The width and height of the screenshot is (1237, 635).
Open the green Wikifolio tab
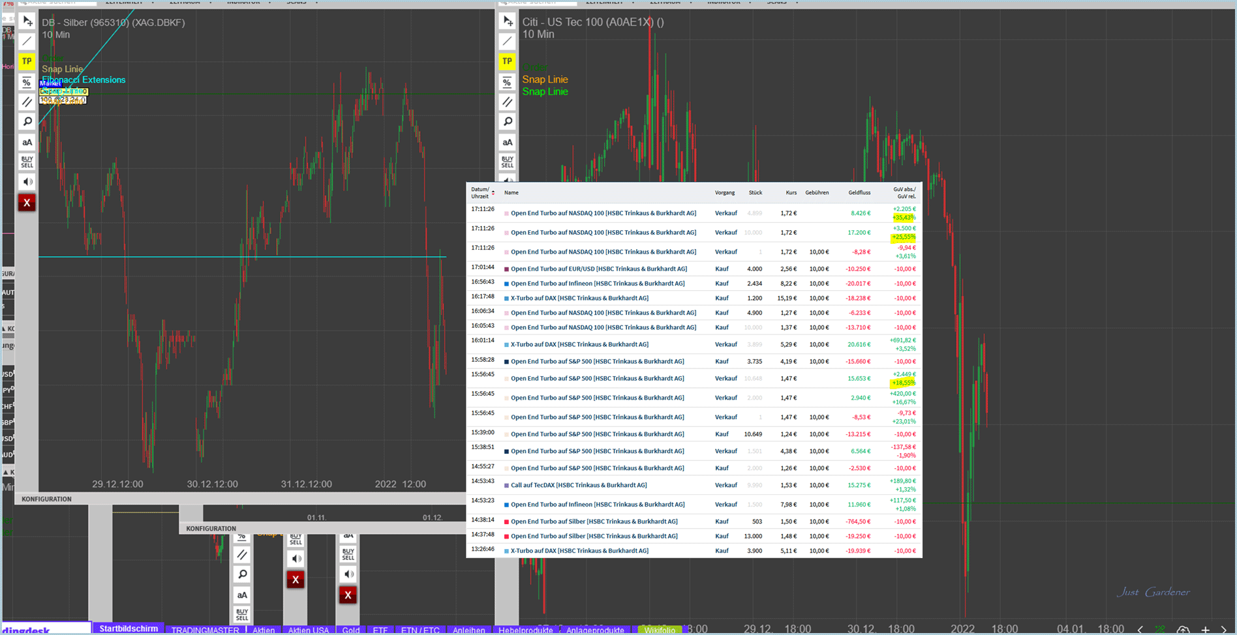point(660,630)
